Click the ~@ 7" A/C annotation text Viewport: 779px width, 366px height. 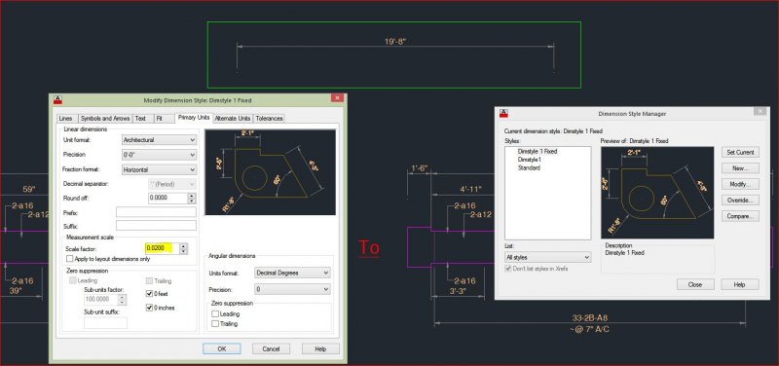click(590, 329)
